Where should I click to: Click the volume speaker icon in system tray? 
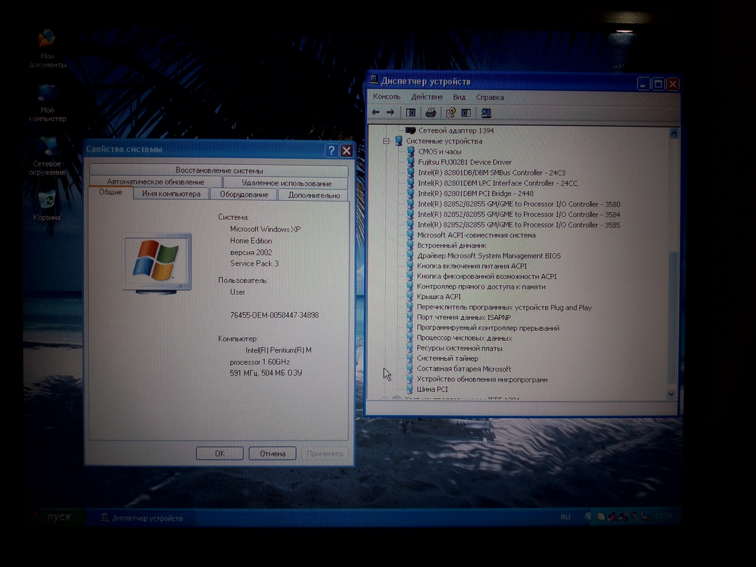[634, 516]
